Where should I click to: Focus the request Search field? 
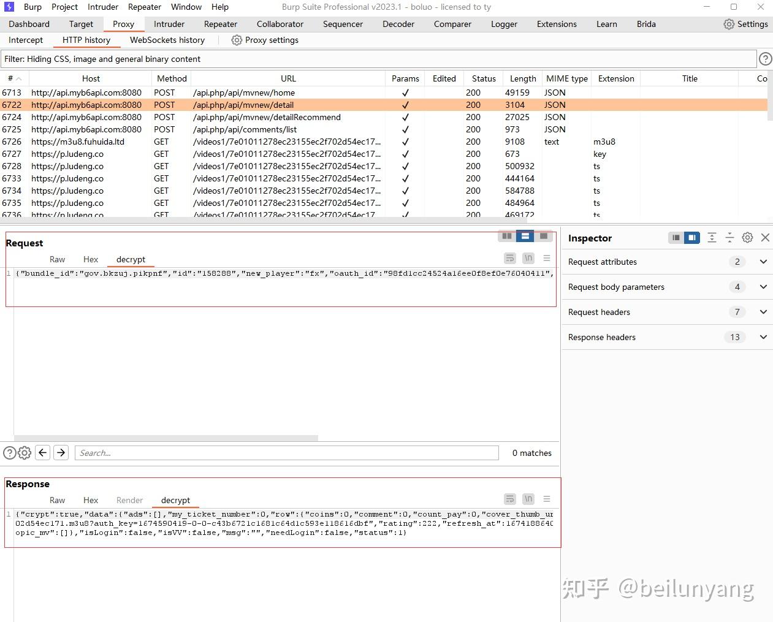(287, 453)
